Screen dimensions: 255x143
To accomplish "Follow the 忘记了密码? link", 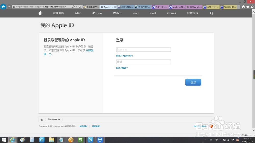I will click(x=122, y=68).
